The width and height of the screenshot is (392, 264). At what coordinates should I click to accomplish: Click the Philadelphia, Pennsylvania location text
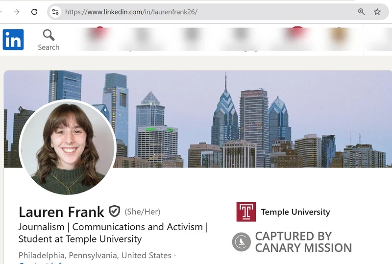point(95,255)
